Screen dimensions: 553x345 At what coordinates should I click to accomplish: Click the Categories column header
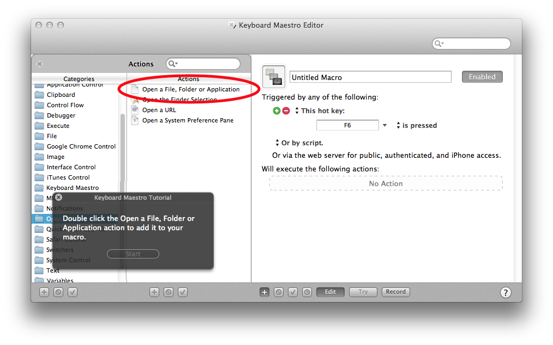(x=79, y=78)
